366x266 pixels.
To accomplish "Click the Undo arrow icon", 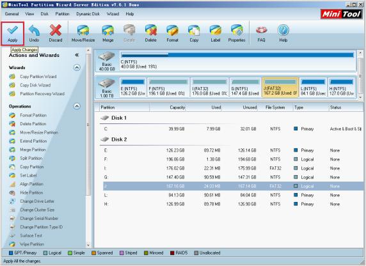I will 34,30.
